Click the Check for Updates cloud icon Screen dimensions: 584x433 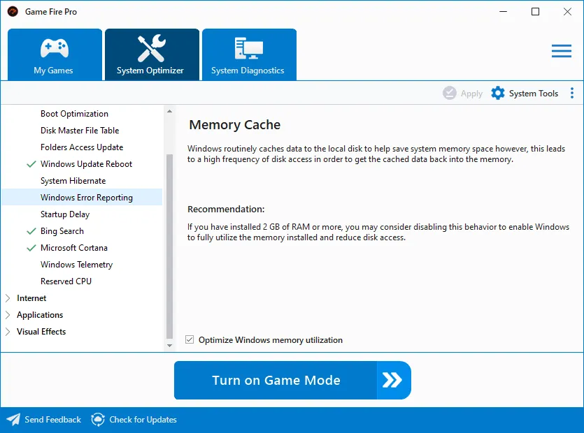98,420
